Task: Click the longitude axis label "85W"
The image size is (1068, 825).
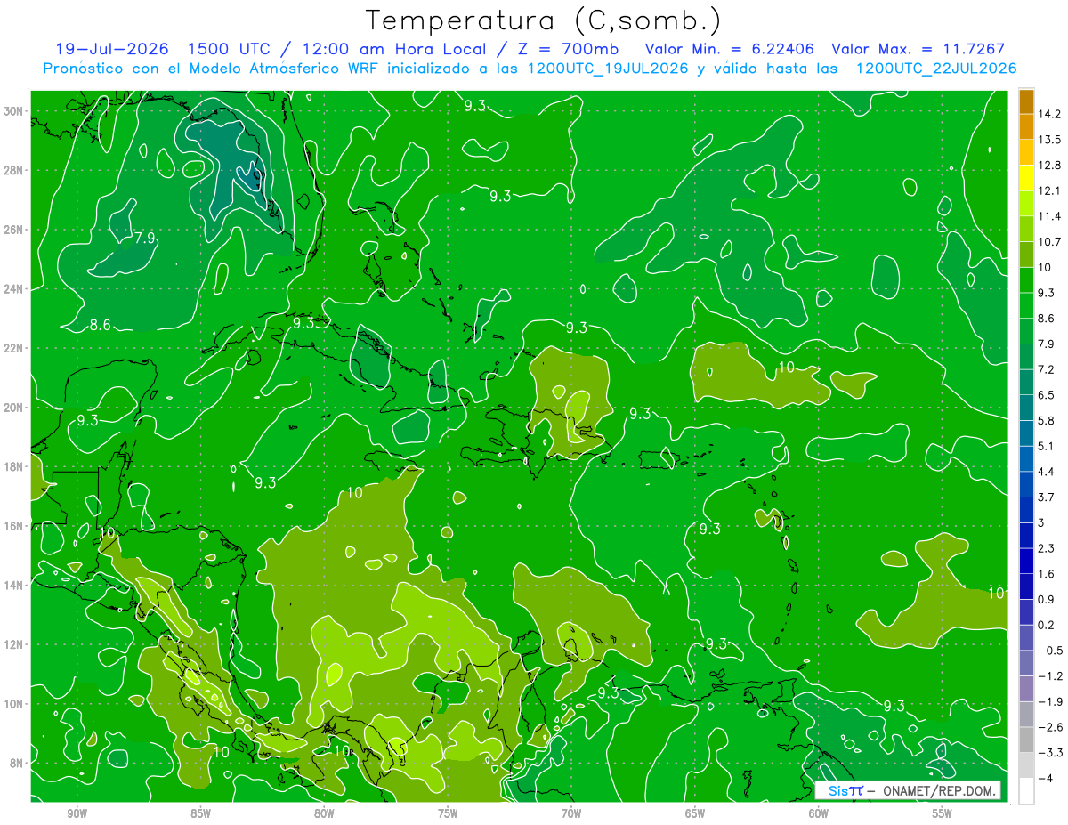Action: [x=200, y=813]
